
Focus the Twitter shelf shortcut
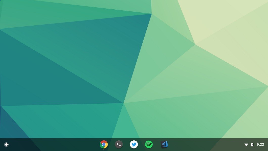click(x=134, y=144)
